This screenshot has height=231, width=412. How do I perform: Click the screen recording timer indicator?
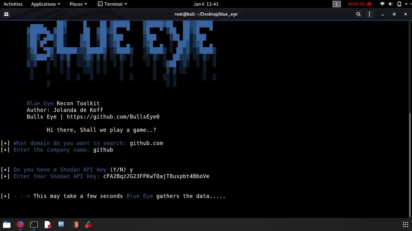(356, 4)
